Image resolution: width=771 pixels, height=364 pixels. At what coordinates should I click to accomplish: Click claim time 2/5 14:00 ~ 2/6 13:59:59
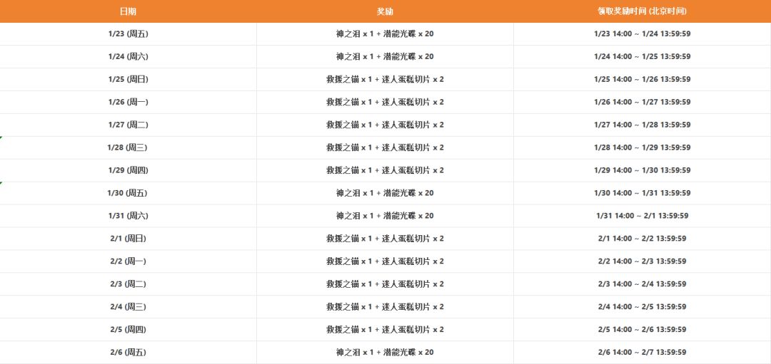point(642,330)
